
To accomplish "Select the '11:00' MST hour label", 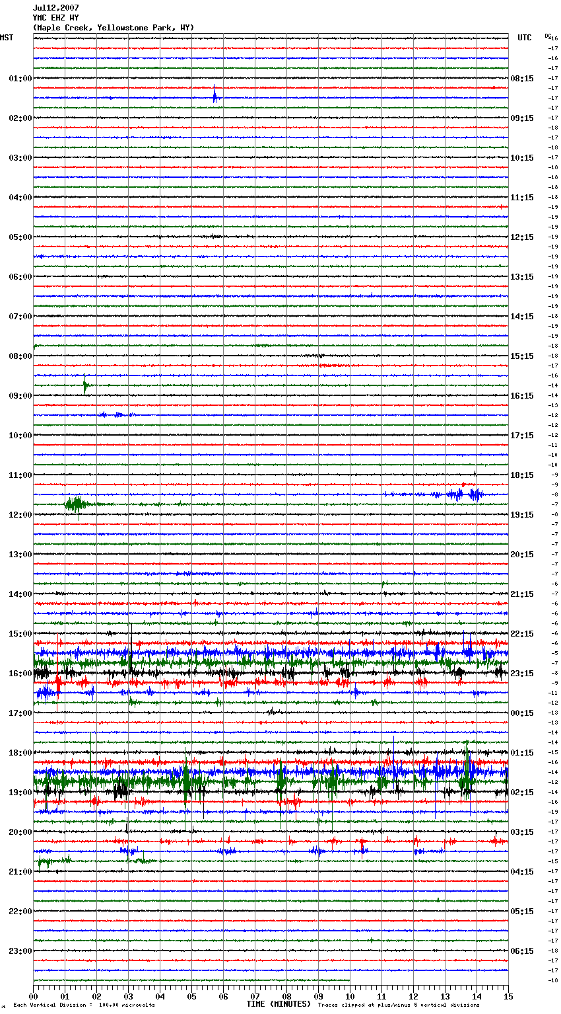I will (x=20, y=475).
